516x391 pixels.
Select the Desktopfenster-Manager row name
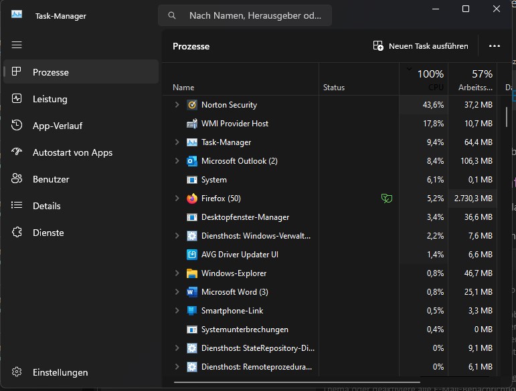(245, 217)
